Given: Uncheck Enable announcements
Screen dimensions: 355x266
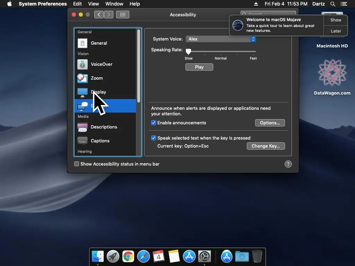Looking at the screenshot, I should 154,123.
